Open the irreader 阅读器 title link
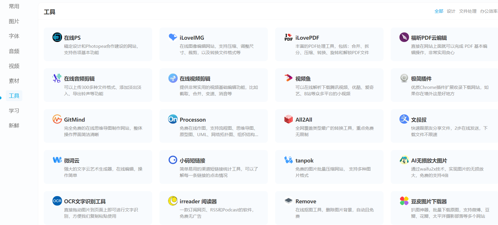The image size is (498, 225). click(x=198, y=201)
